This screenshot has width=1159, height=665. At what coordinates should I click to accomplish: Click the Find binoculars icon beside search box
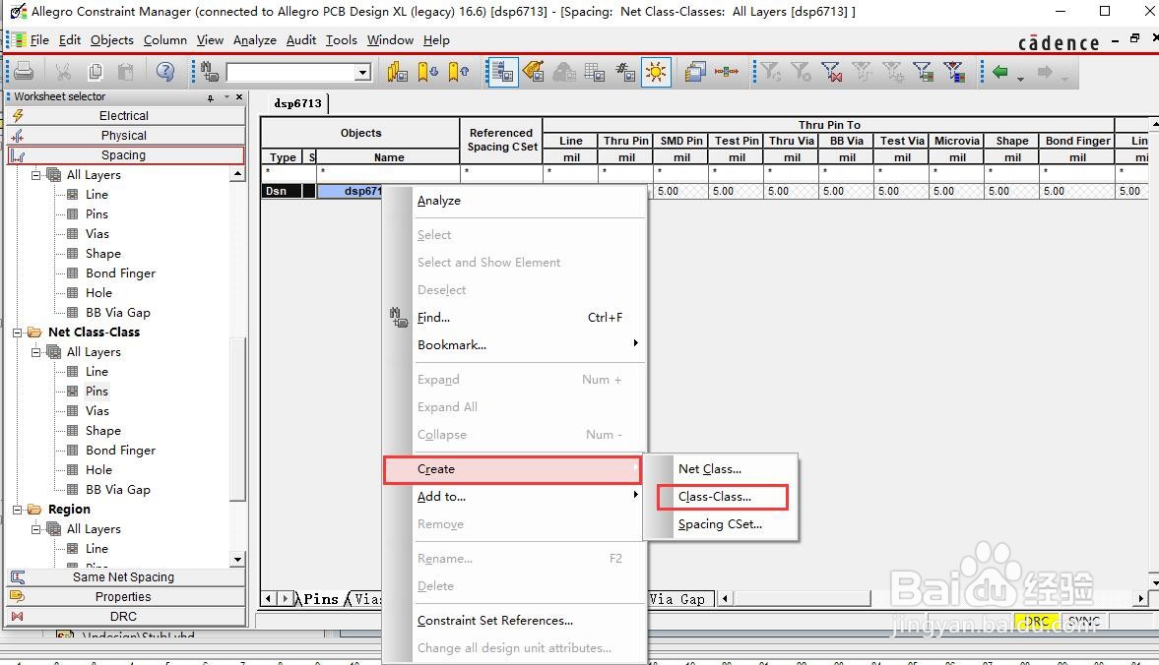click(x=209, y=72)
